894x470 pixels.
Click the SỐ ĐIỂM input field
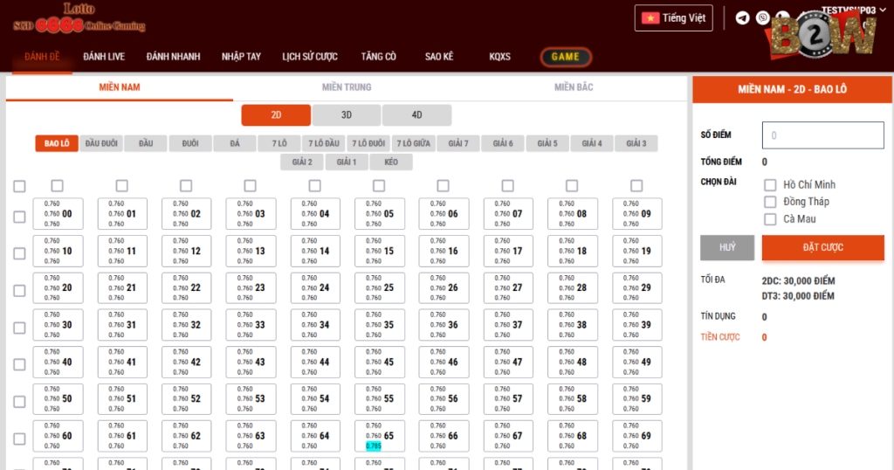pos(822,135)
